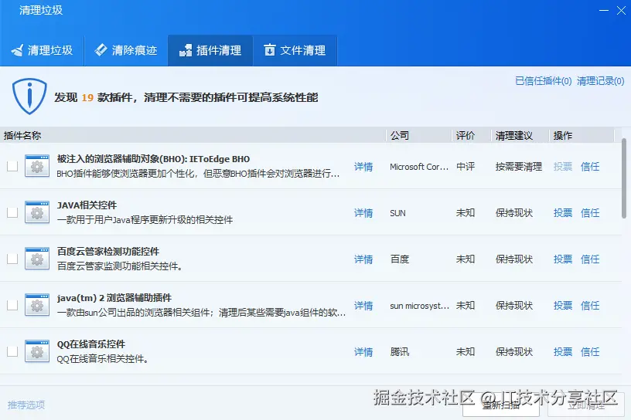Open the 清除痕迹 tab

pos(126,51)
